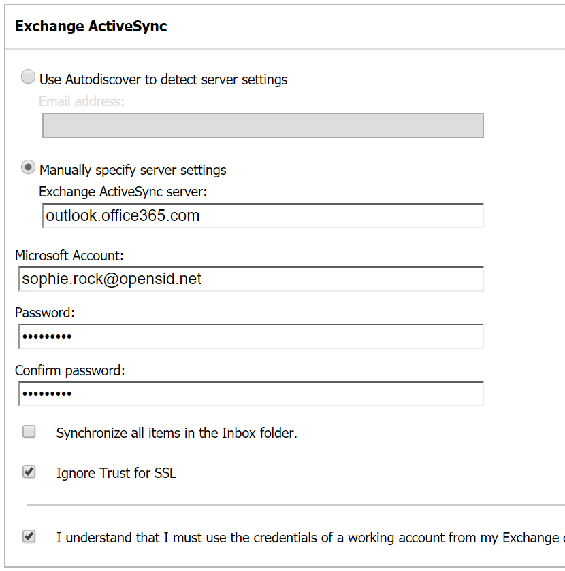Click the server field containing outlook.office365.com
The height and width of the screenshot is (571, 565).
click(263, 216)
